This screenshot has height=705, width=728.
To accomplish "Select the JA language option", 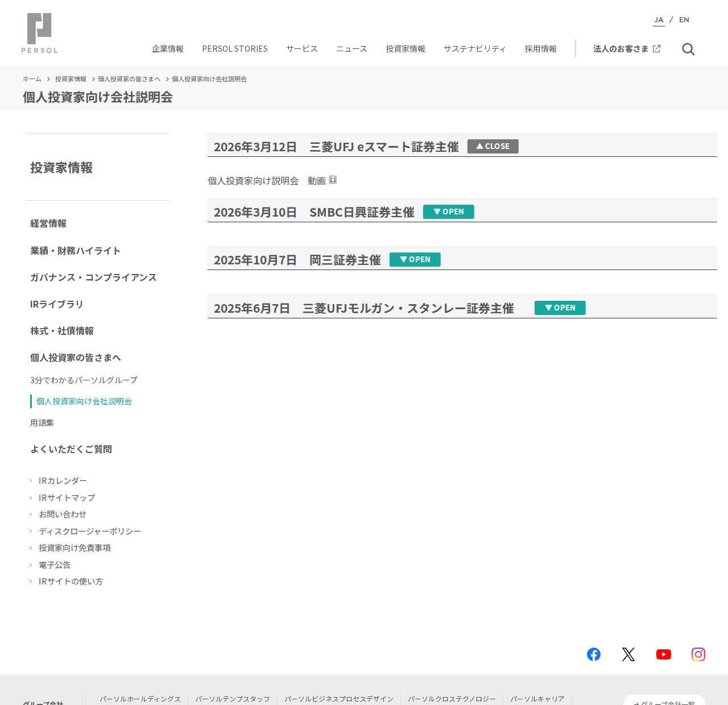I will click(x=659, y=20).
